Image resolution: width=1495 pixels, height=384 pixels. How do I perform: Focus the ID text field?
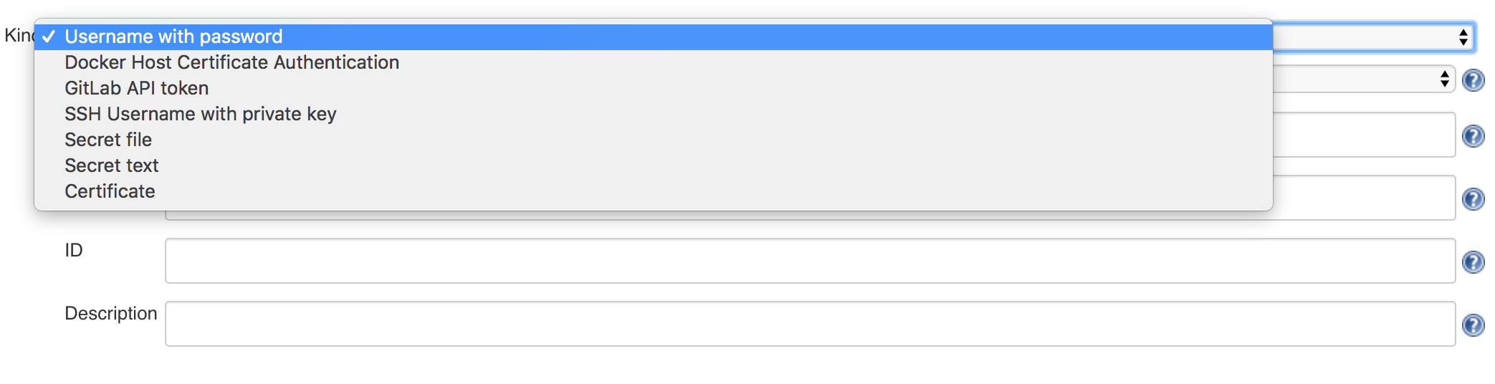(810, 261)
